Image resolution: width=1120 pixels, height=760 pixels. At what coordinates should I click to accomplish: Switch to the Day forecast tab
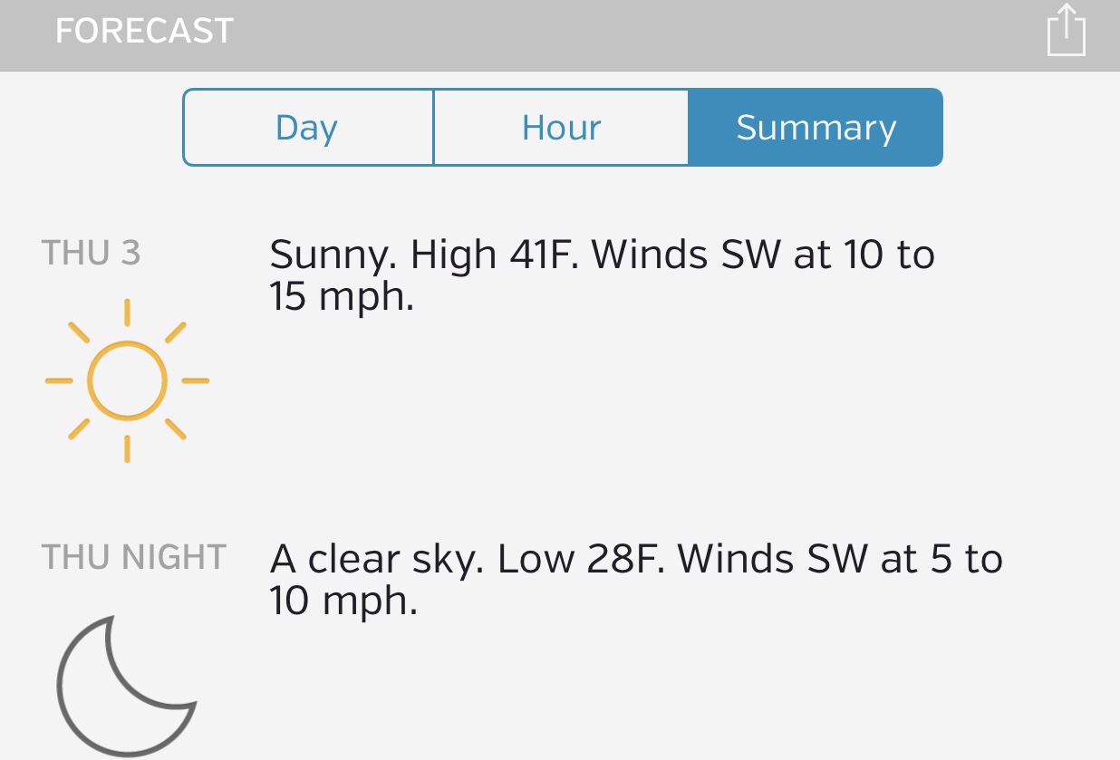click(307, 128)
